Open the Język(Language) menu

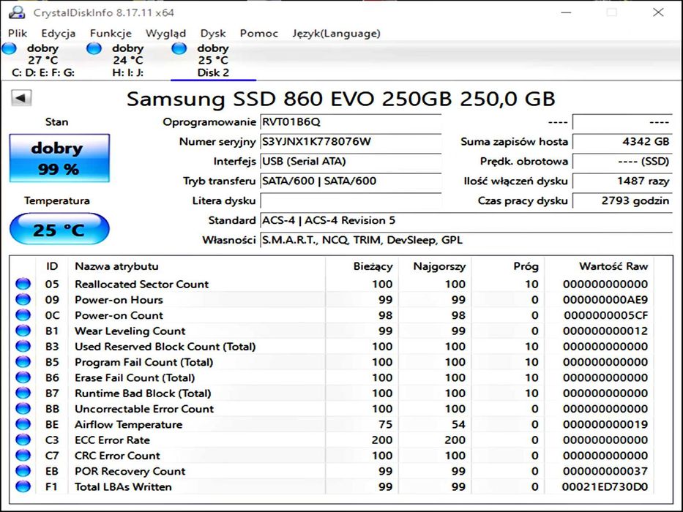point(336,34)
